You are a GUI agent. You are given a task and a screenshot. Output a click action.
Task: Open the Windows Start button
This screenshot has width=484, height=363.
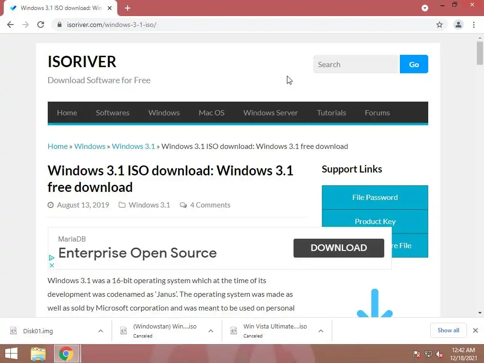[11, 354]
